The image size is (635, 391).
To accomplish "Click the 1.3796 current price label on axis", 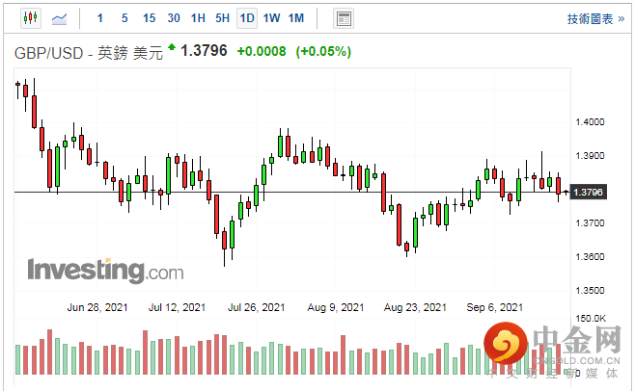I will tap(588, 193).
